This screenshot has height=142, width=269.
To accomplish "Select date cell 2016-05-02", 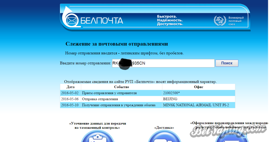I will 70,93.
